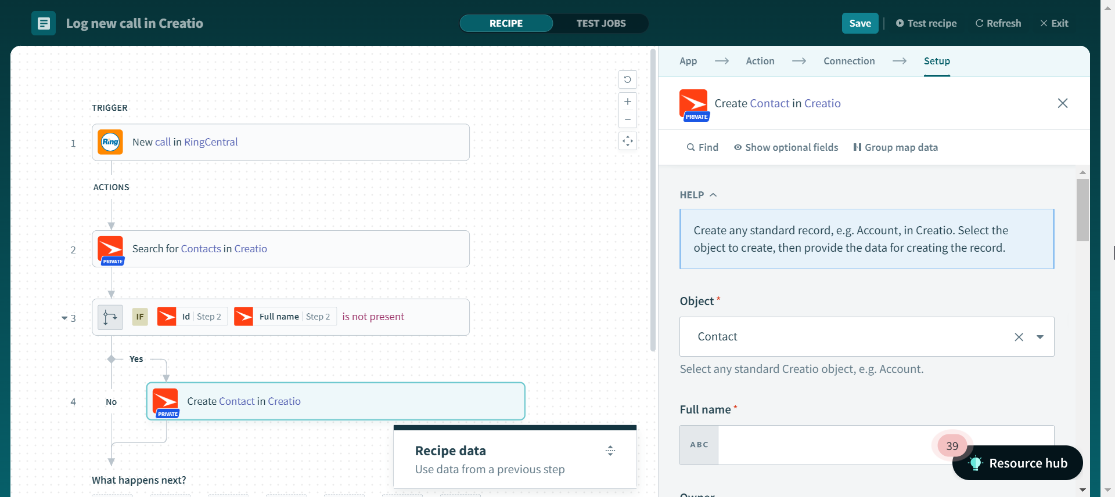Click the 'What happens next?' text
The image size is (1115, 497).
pos(139,480)
